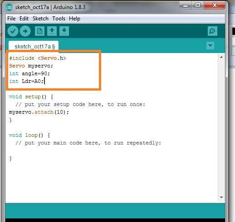The width and height of the screenshot is (235, 222).
Task: Open a sketch using the up-arrow icon
Action: pos(52,31)
